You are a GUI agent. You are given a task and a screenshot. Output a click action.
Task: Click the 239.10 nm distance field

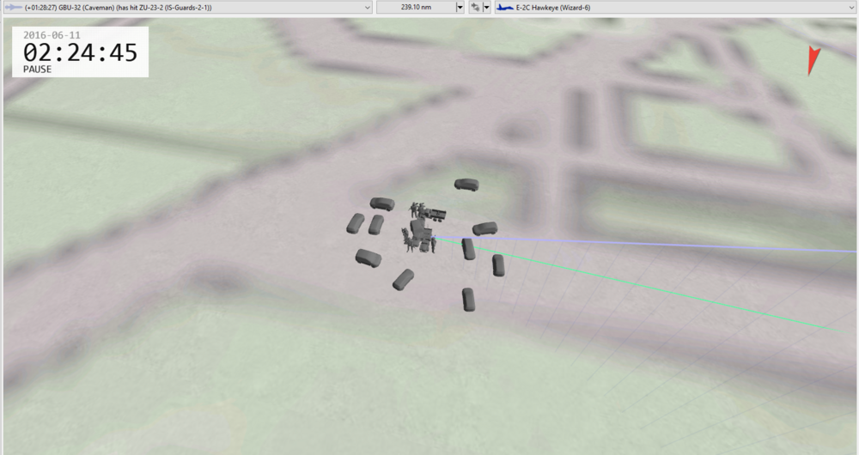pyautogui.click(x=416, y=8)
